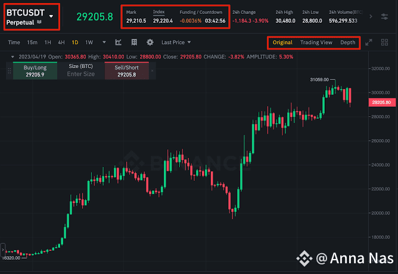Click Sell/Short at 29205.8
398x274 pixels.
pyautogui.click(x=127, y=70)
